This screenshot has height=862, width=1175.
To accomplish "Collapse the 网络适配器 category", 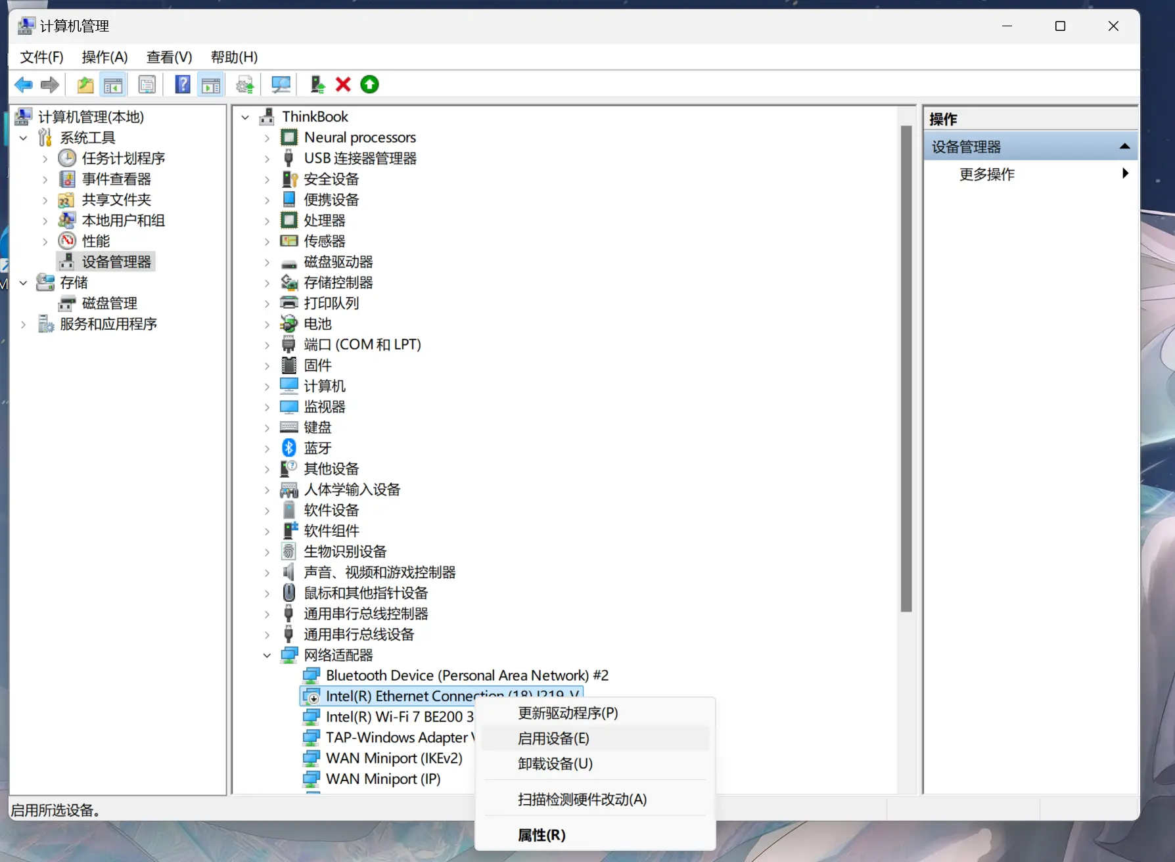I will [267, 656].
